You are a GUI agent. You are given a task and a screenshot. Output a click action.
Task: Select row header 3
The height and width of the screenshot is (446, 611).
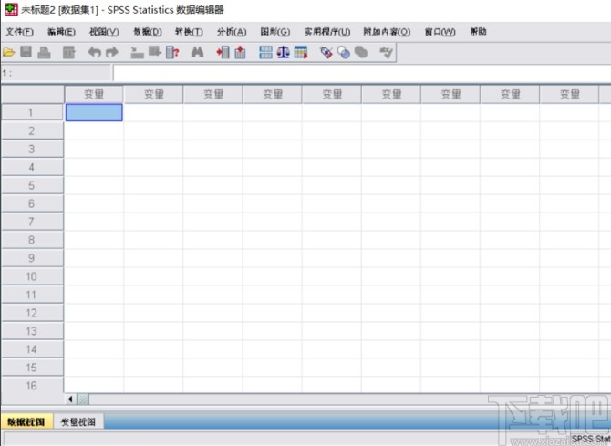tap(32, 149)
